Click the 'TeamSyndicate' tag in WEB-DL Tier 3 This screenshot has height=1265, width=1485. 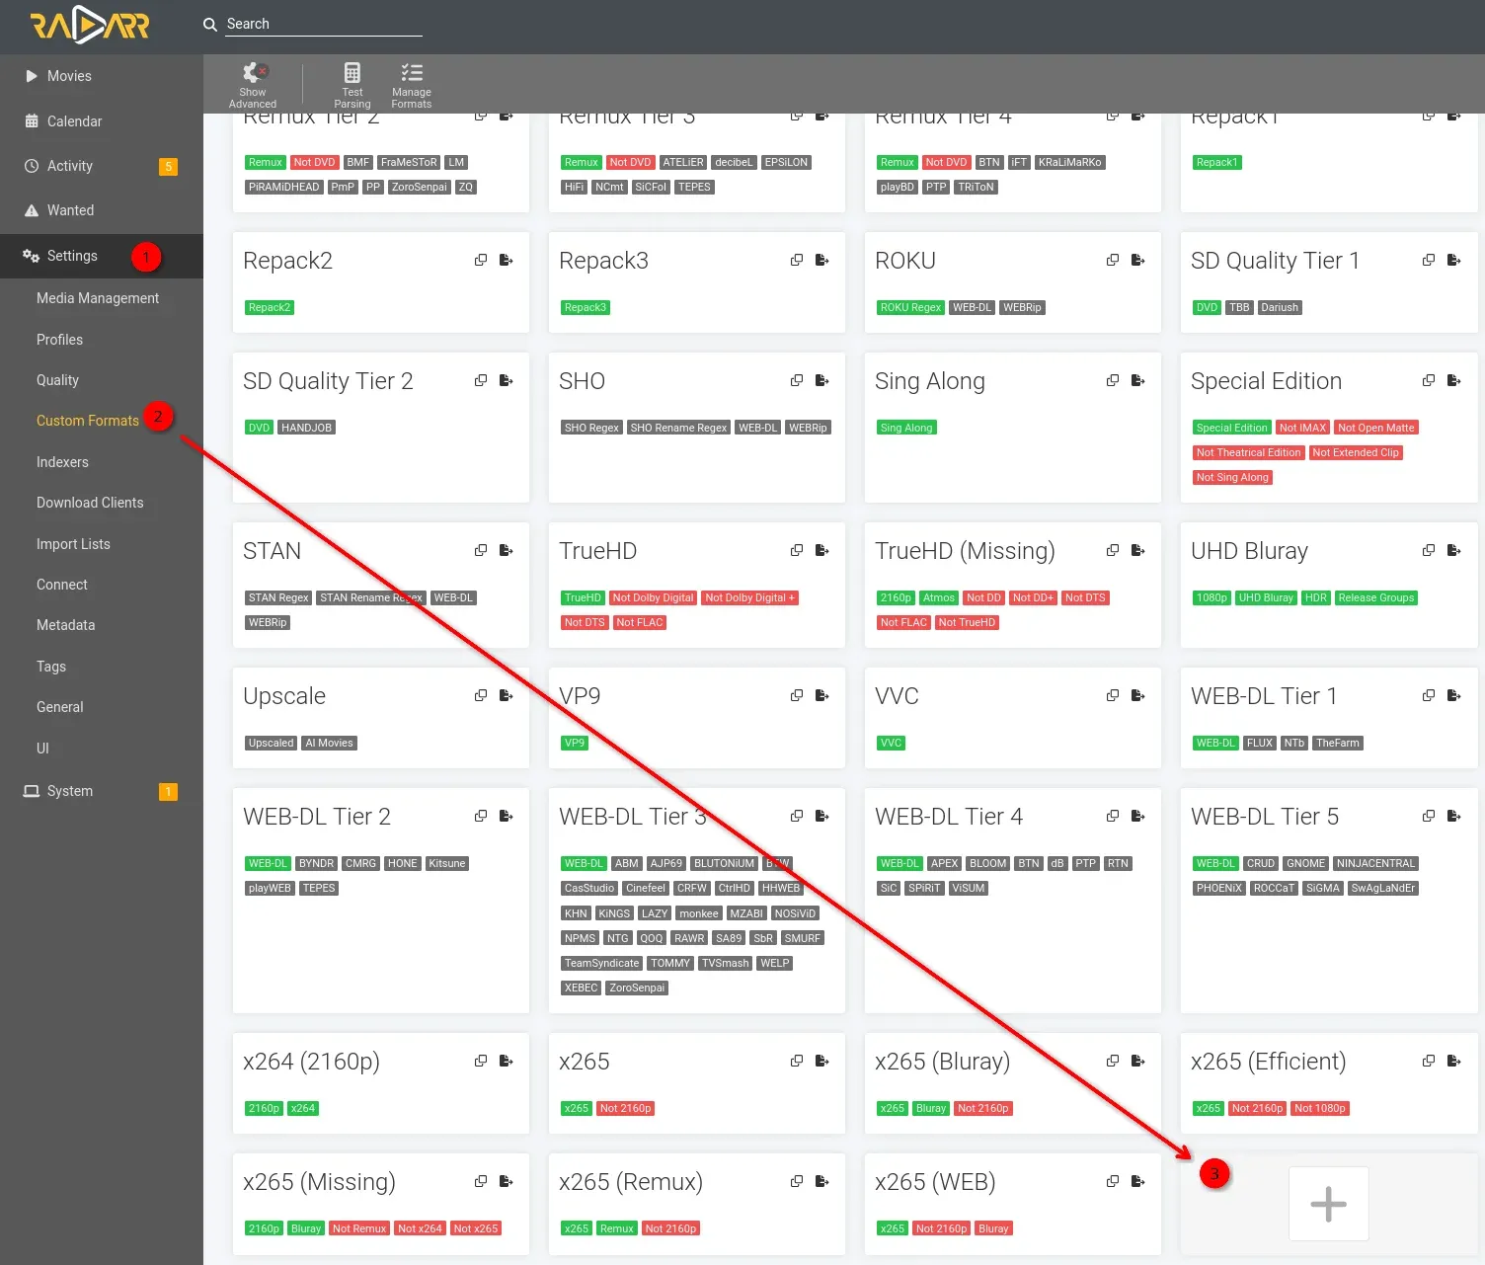point(601,963)
